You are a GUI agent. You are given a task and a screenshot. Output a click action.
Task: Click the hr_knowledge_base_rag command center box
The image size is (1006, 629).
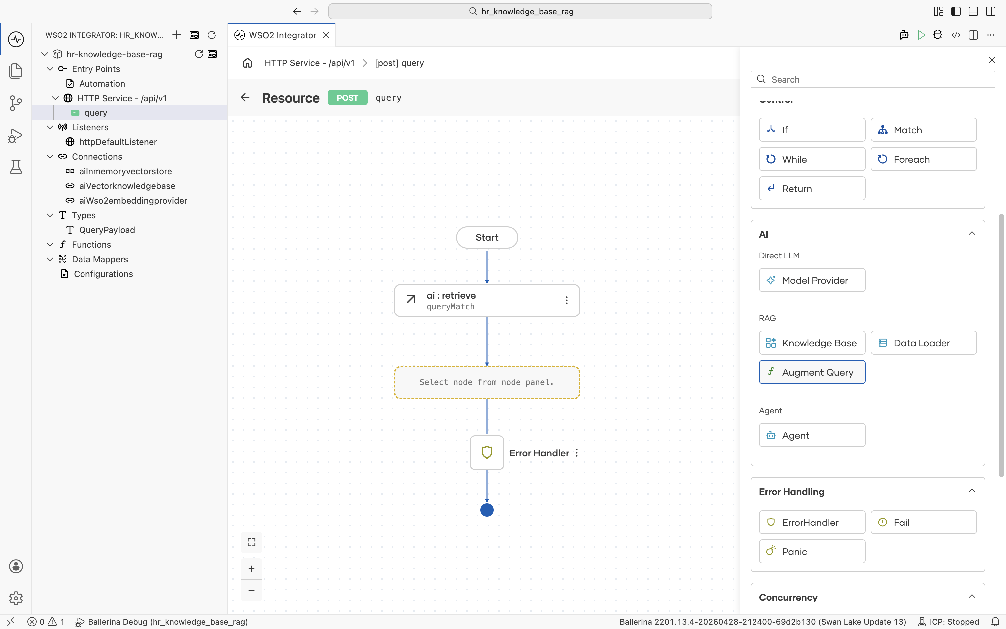pyautogui.click(x=520, y=11)
